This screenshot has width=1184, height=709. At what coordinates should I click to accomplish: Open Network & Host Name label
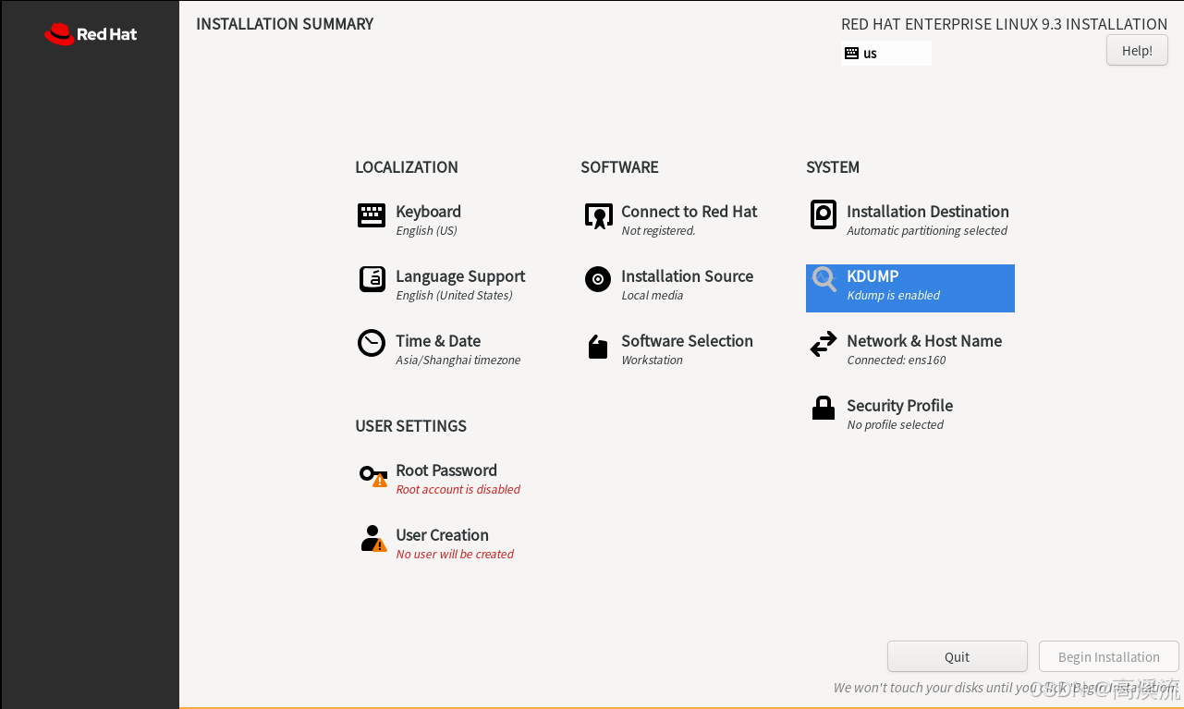pyautogui.click(x=924, y=341)
